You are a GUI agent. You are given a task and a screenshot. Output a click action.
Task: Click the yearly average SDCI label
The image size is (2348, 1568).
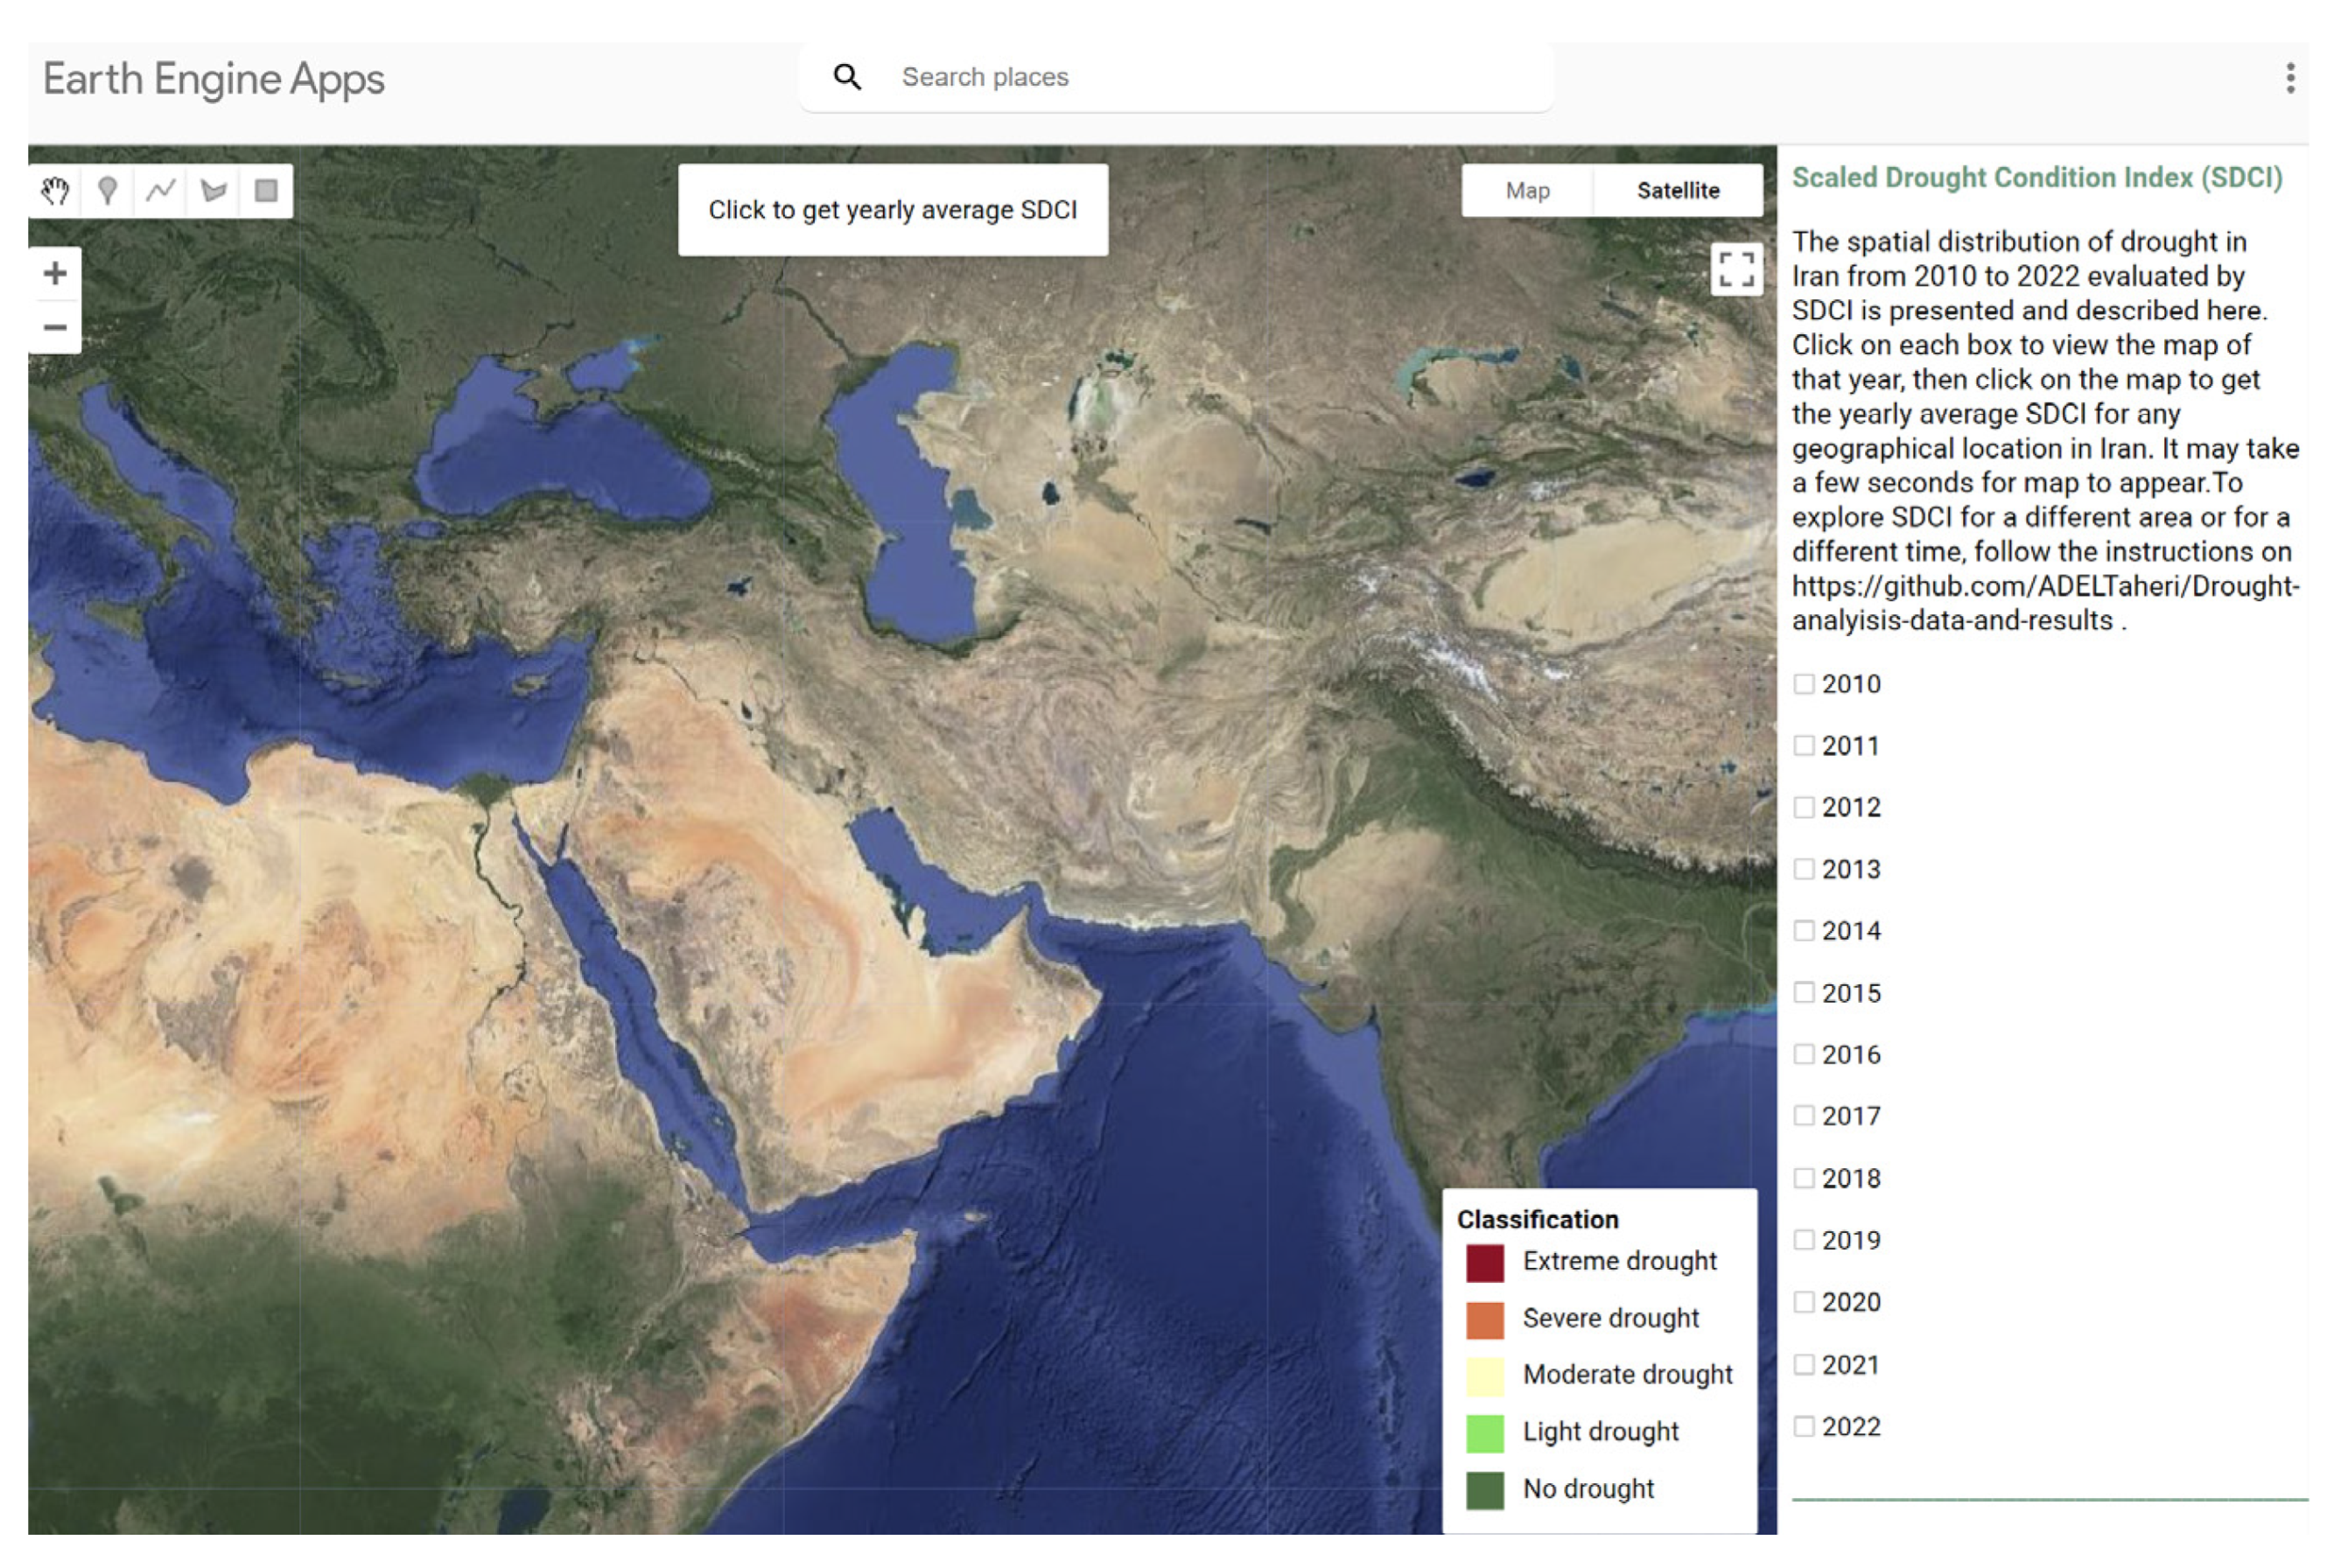(x=892, y=210)
